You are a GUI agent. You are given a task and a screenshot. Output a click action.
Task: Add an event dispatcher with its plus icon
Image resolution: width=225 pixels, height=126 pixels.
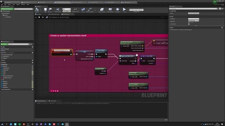pos(32,90)
